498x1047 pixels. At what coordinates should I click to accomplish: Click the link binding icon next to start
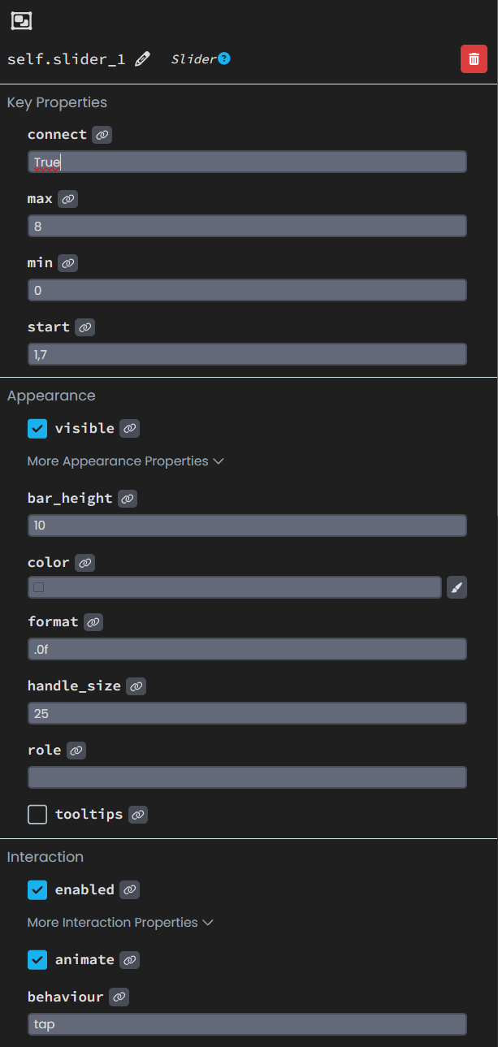point(87,327)
